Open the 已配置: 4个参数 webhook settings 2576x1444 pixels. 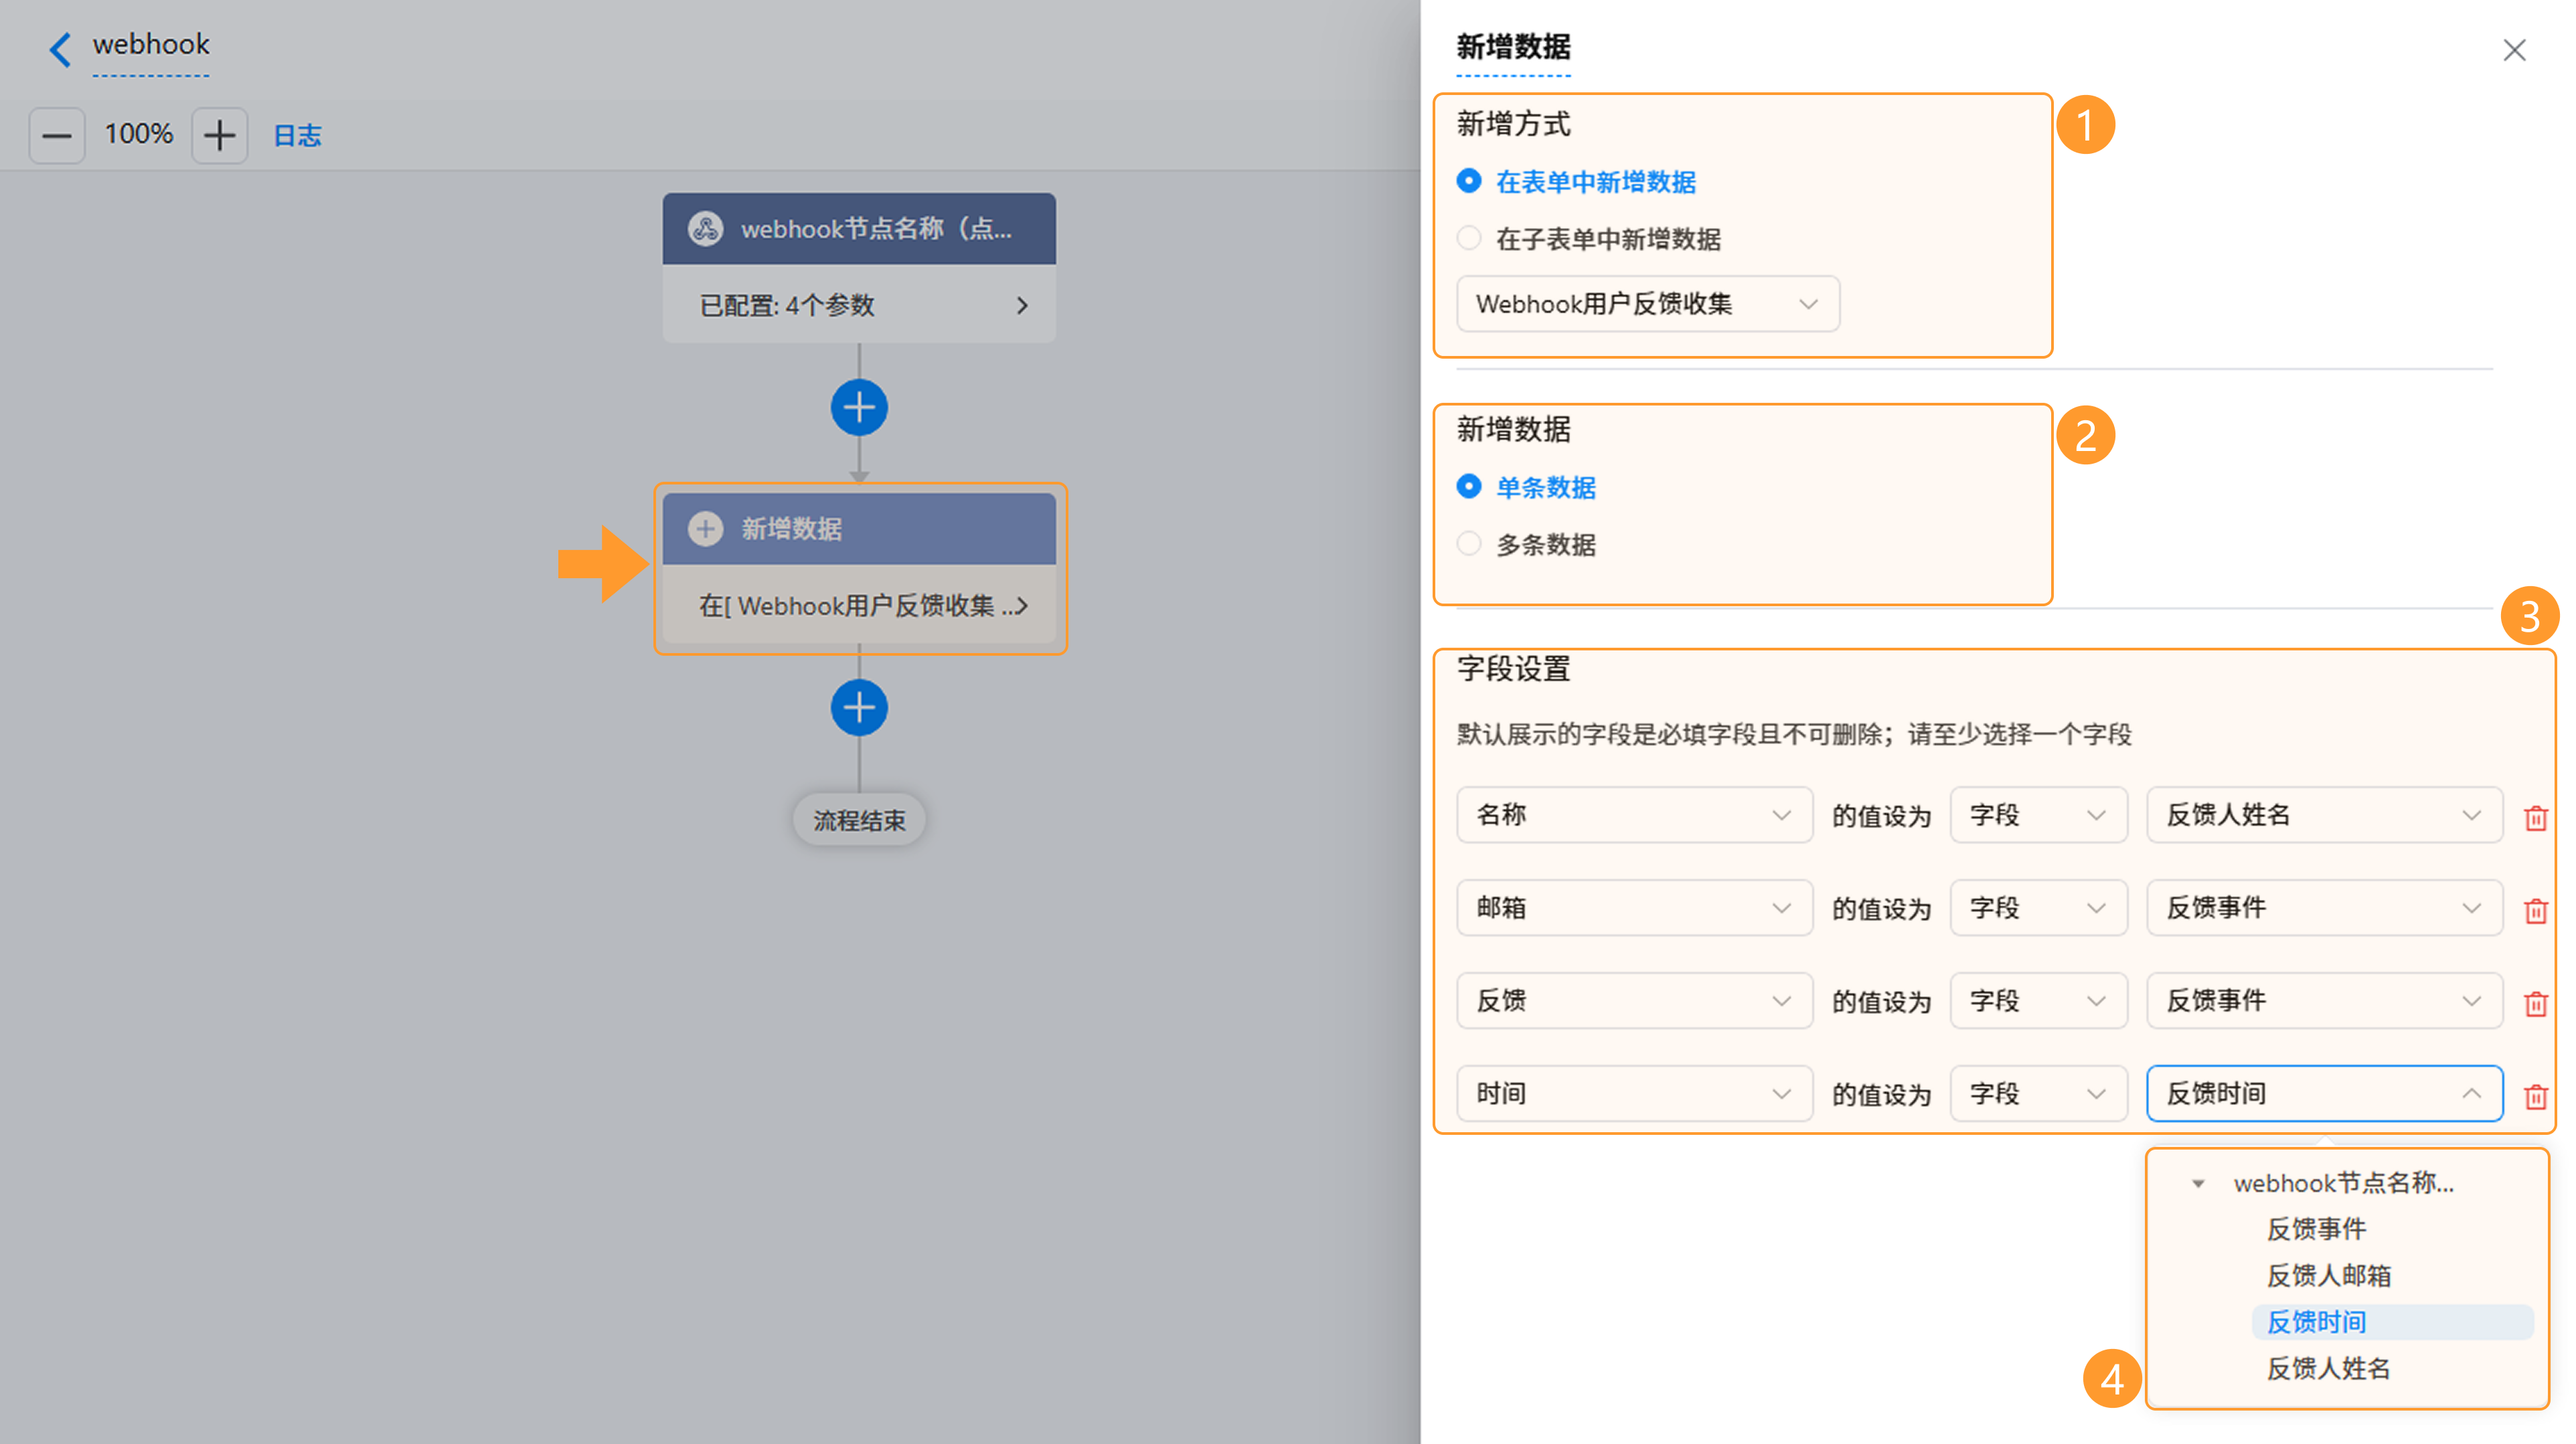pyautogui.click(x=859, y=304)
